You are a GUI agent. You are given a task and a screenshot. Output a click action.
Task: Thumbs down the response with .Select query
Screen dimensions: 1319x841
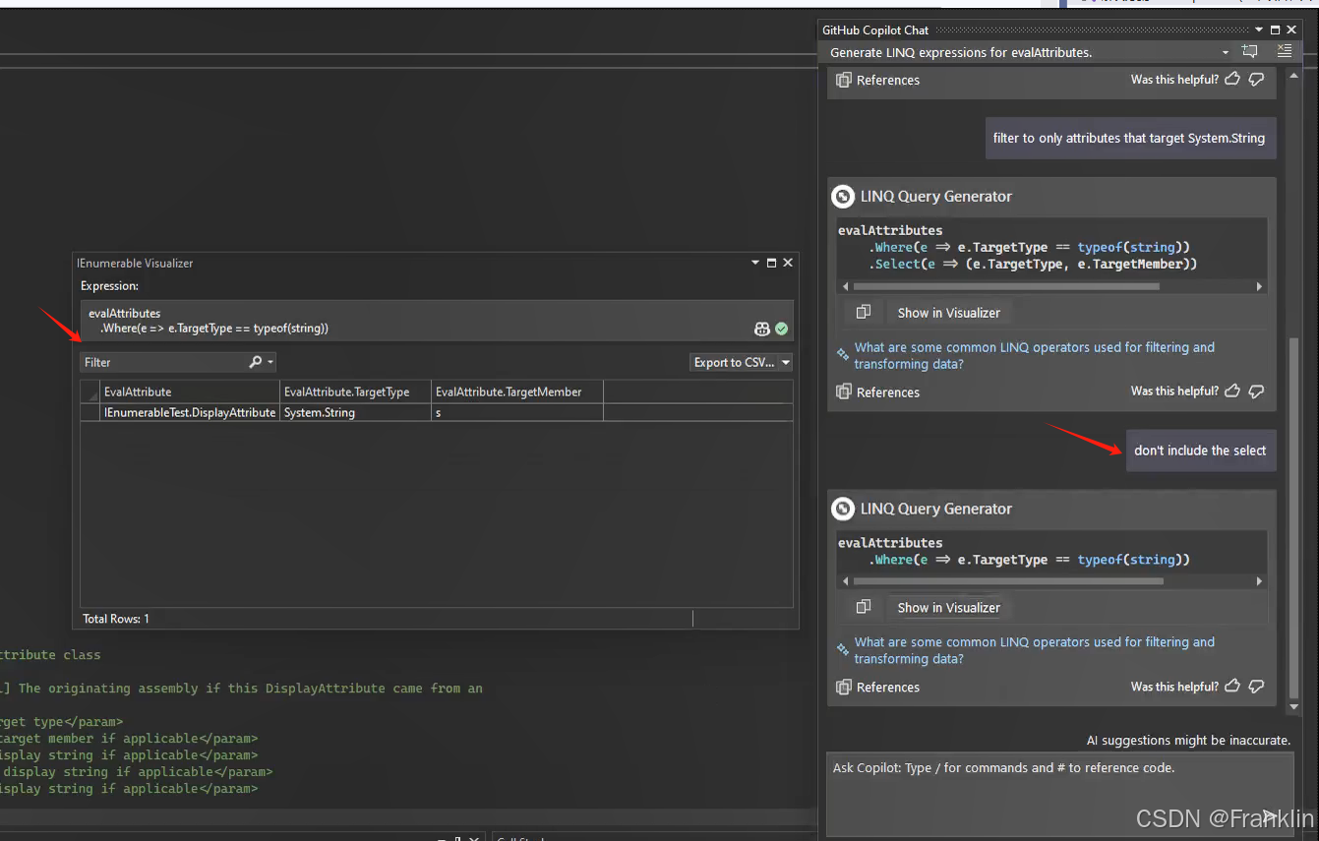(1256, 391)
